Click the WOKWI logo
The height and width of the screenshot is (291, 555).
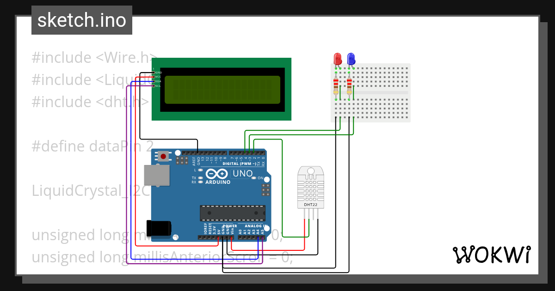point(492,255)
